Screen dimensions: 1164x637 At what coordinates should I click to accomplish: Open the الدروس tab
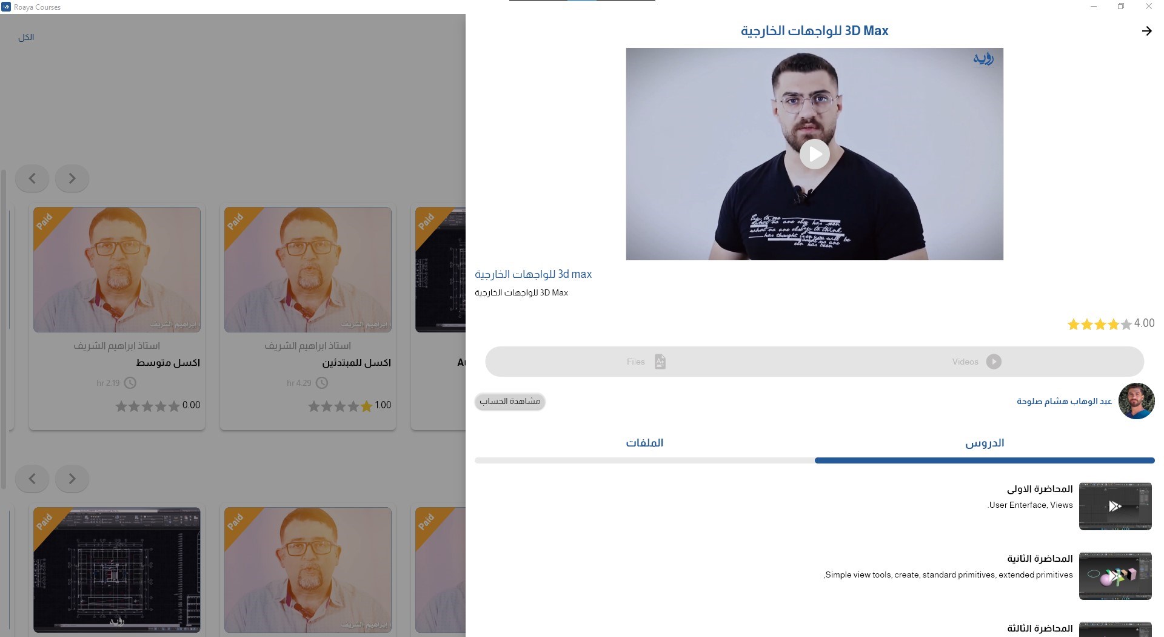[x=985, y=443]
